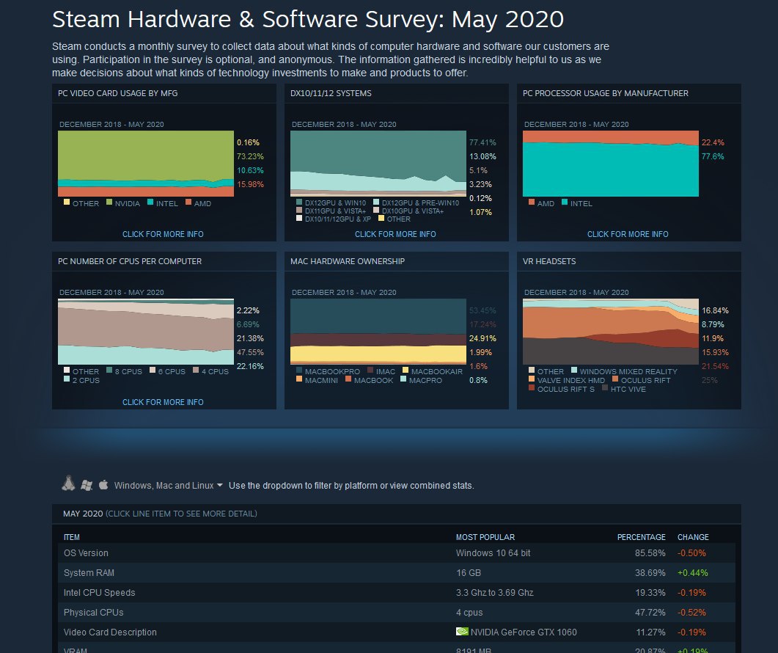
Task: Click the DX12GPU & WIN10 legend swatch
Action: (299, 202)
